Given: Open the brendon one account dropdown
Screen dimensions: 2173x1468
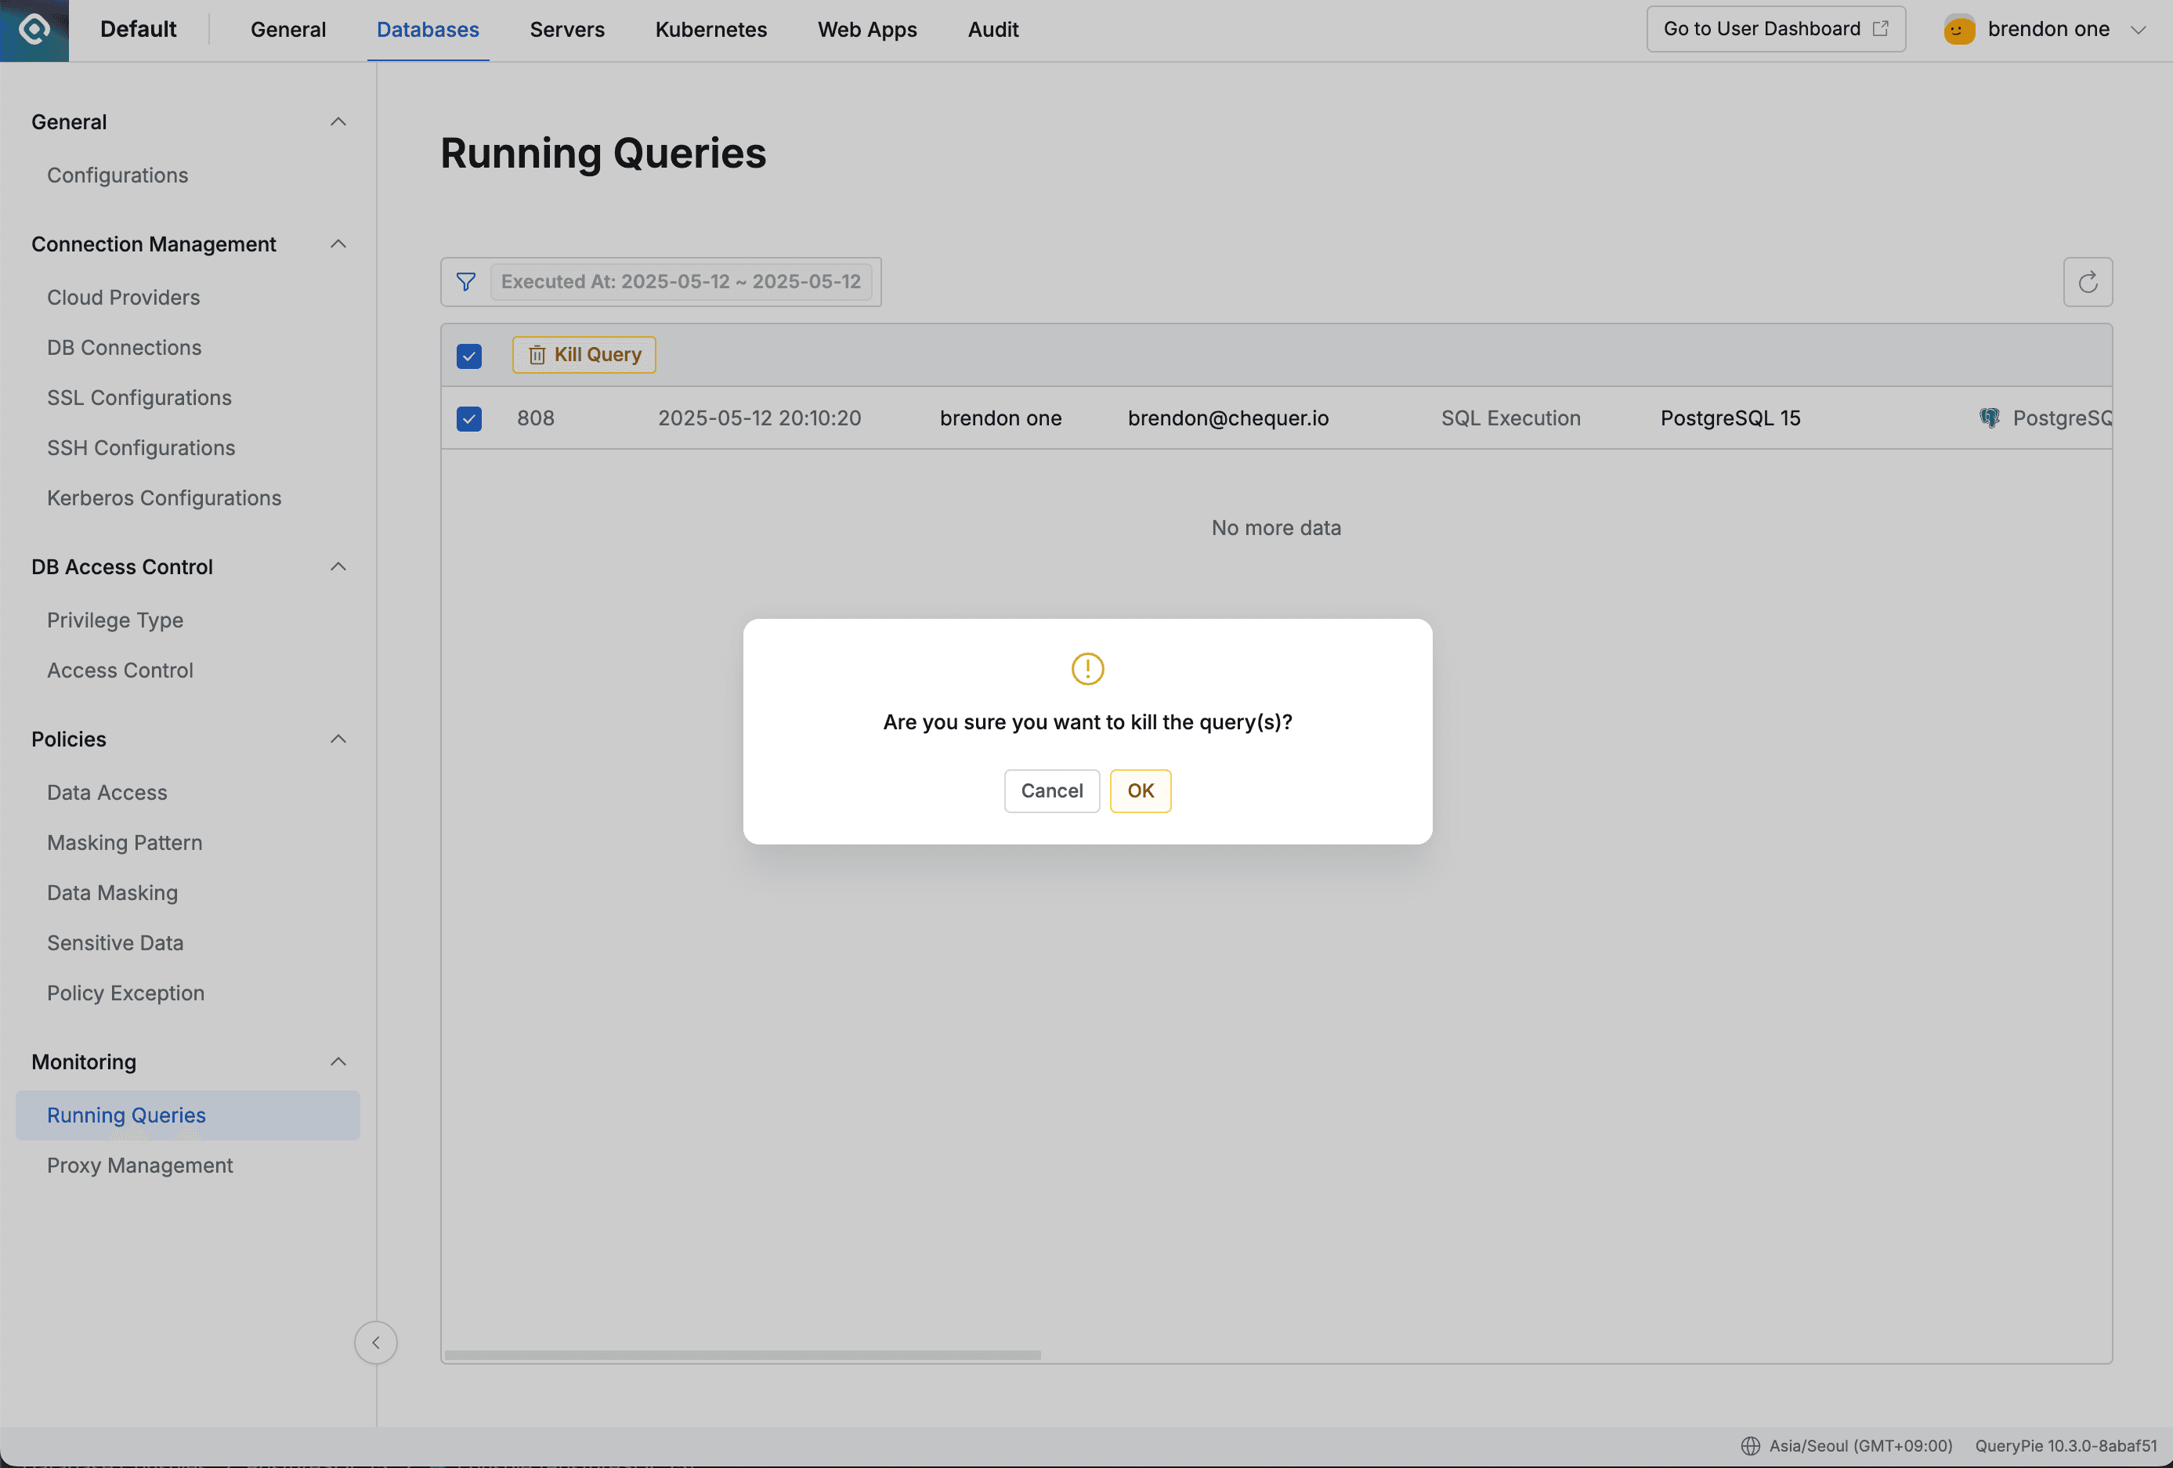Looking at the screenshot, I should (2140, 29).
